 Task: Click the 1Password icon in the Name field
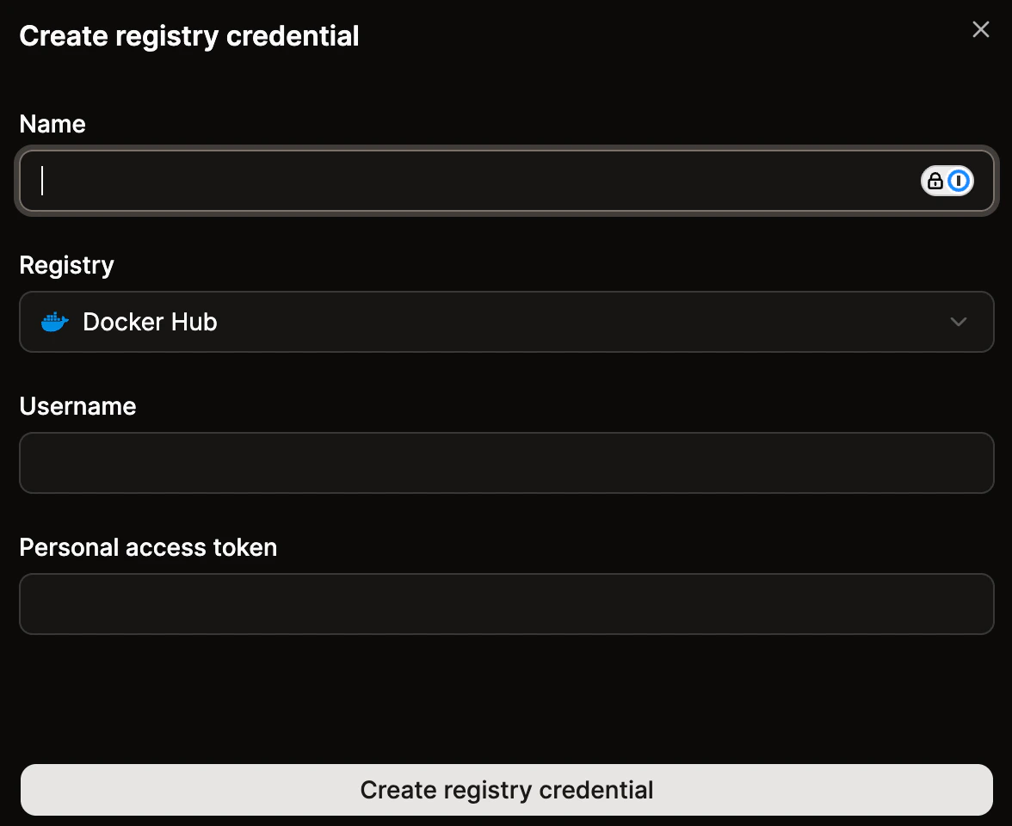[959, 181]
